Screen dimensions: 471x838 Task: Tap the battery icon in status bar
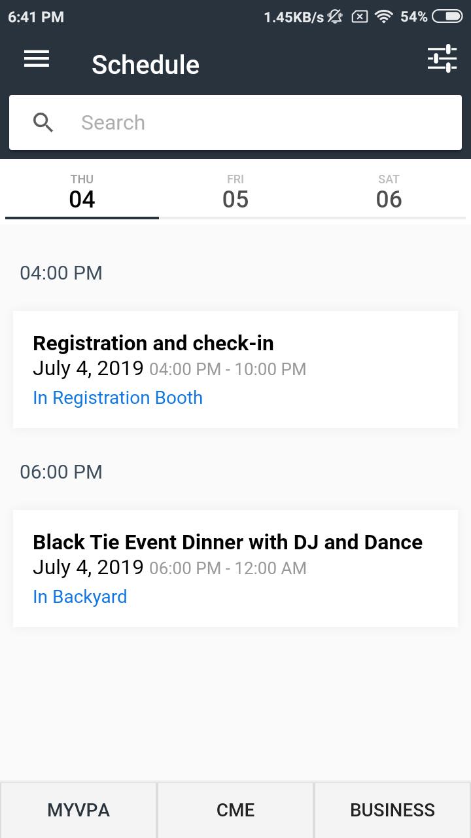(x=447, y=16)
